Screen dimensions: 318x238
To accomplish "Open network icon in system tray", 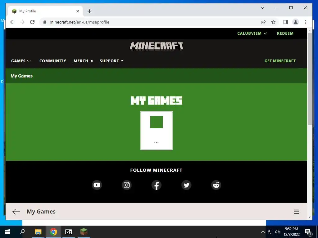I will point(270,232).
